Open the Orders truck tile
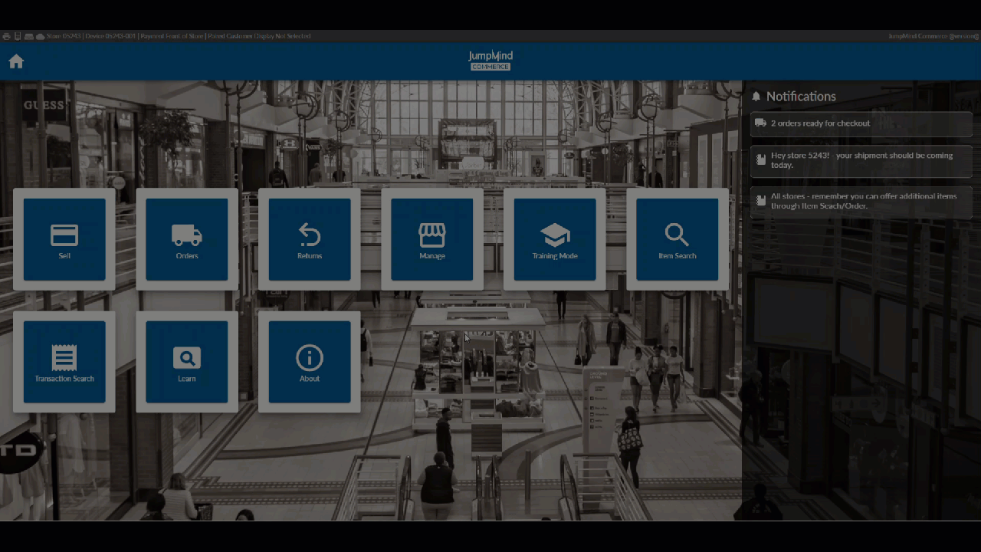 tap(187, 240)
